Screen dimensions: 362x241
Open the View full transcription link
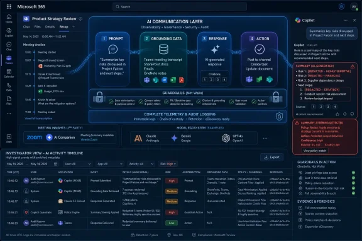pyautogui.click(x=38, y=119)
